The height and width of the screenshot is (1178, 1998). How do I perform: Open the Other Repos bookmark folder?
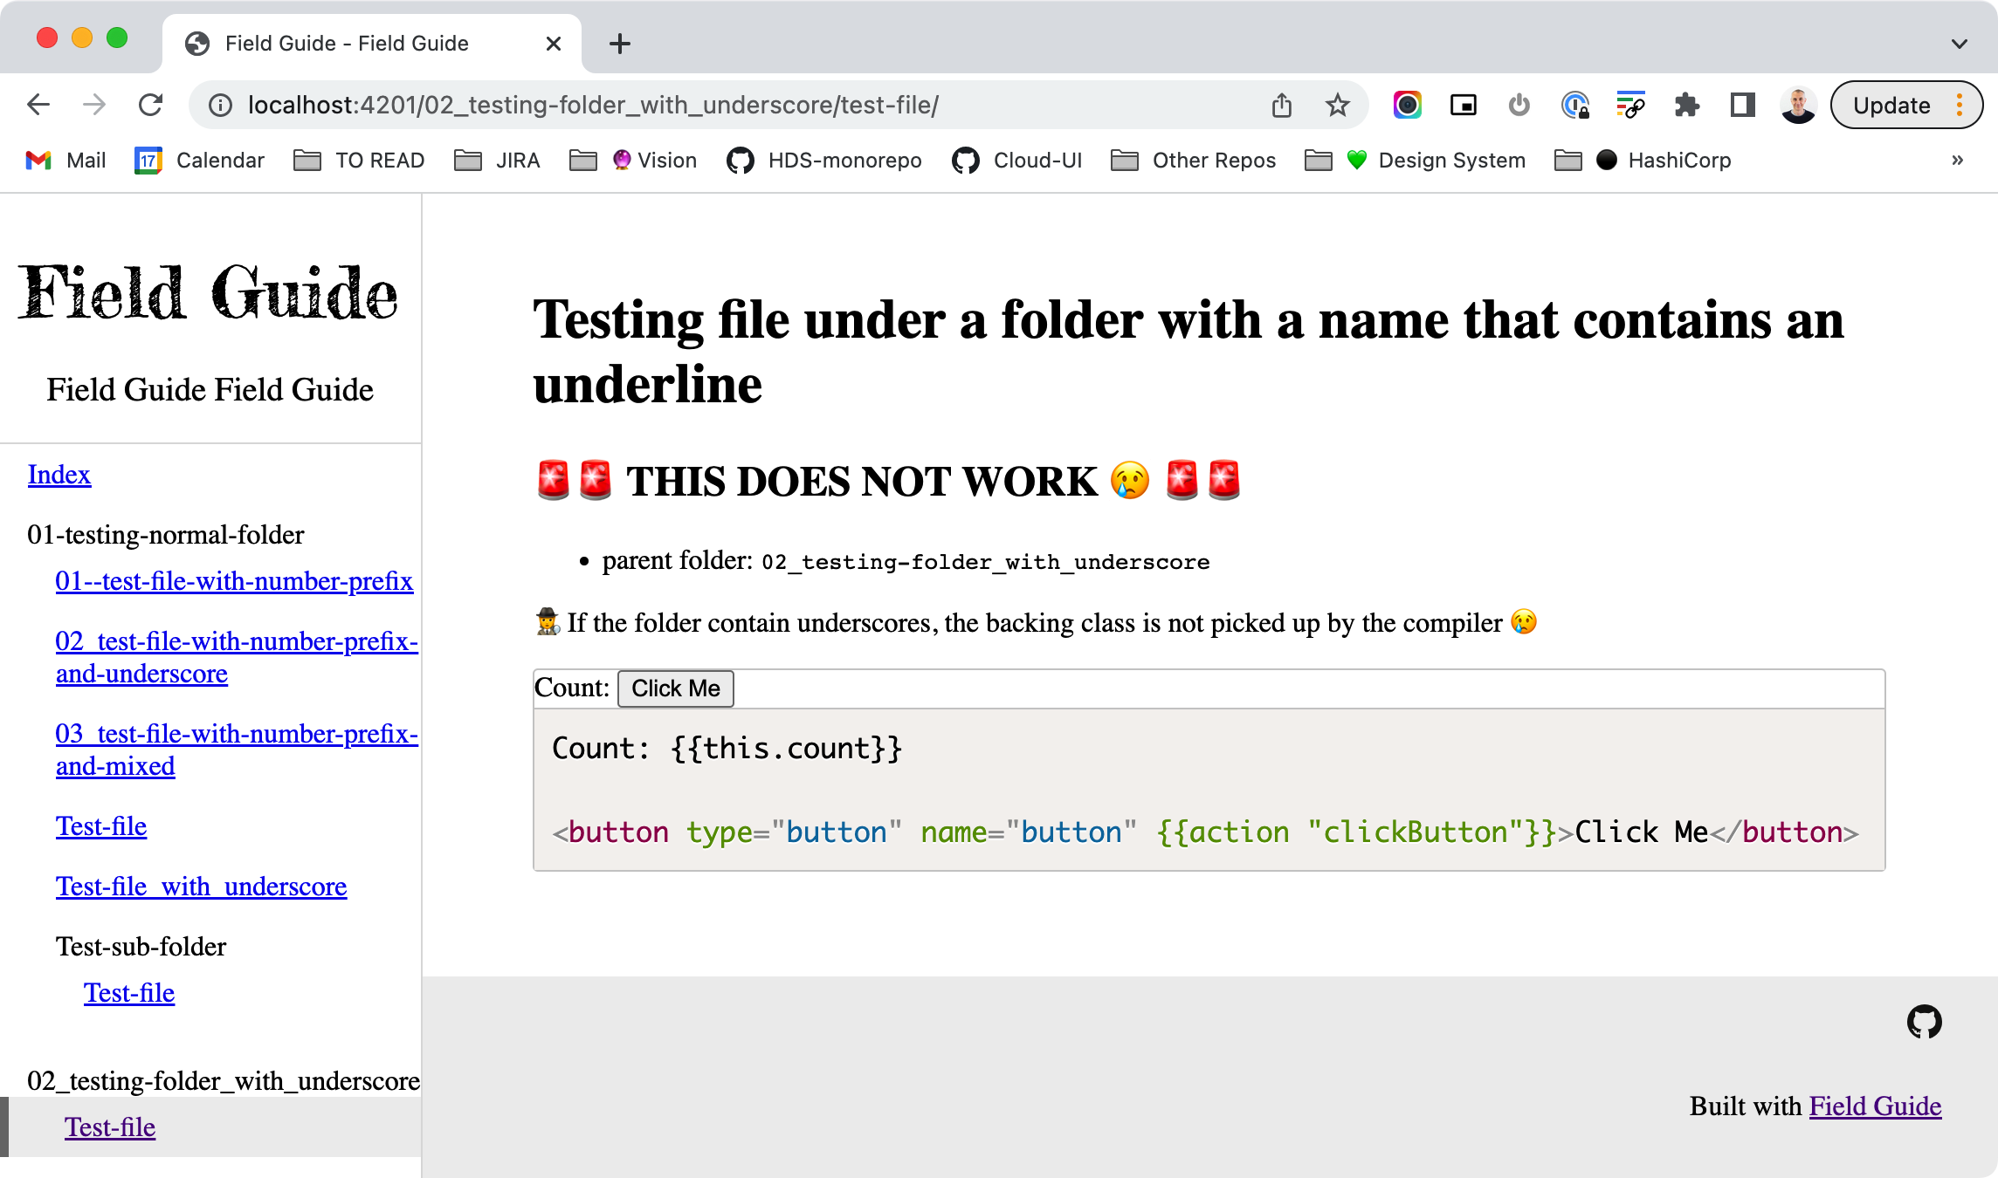tap(1194, 161)
